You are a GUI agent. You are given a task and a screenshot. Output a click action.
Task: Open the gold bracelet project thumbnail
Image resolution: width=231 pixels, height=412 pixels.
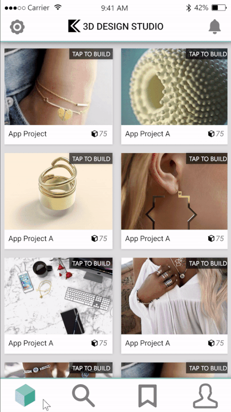click(x=58, y=87)
